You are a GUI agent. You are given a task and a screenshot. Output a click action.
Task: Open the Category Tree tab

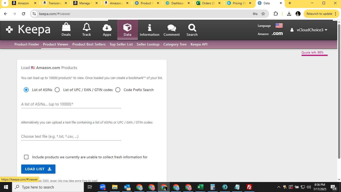click(175, 44)
